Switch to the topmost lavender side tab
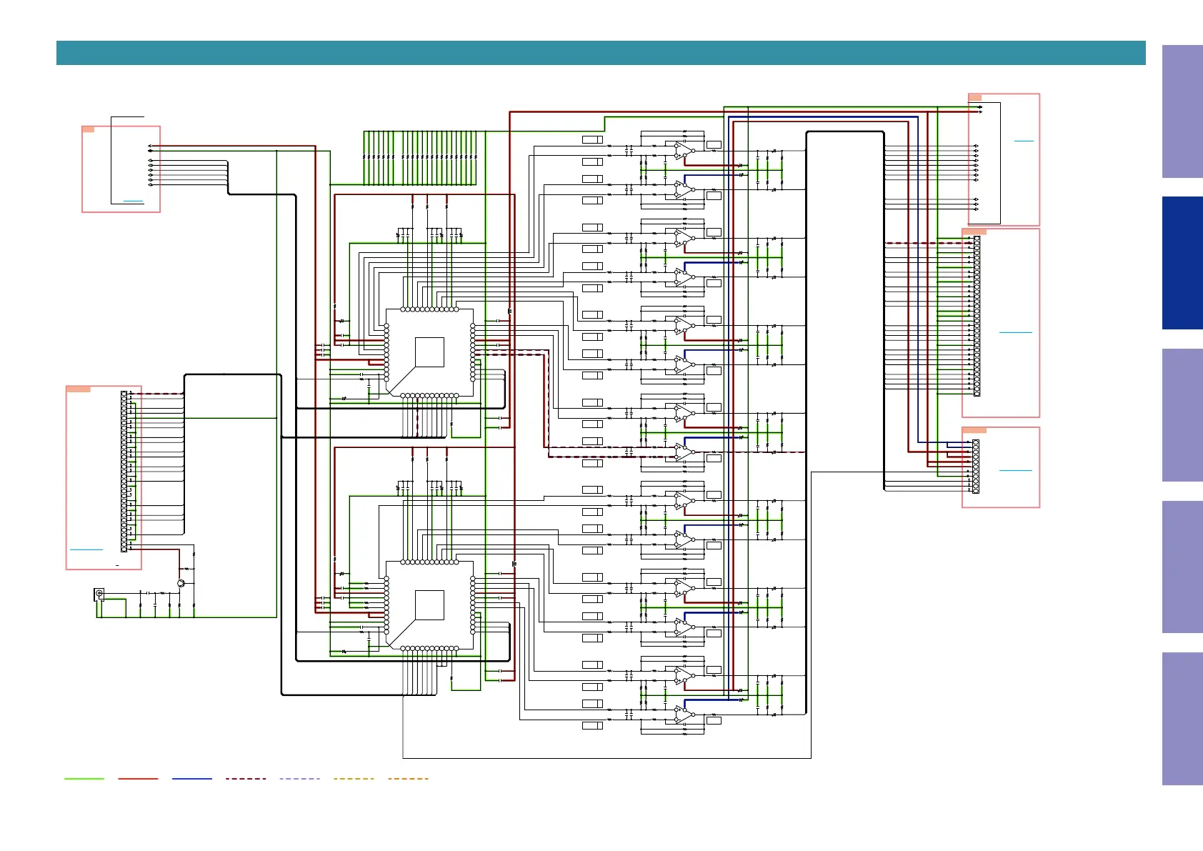 pyautogui.click(x=1182, y=111)
